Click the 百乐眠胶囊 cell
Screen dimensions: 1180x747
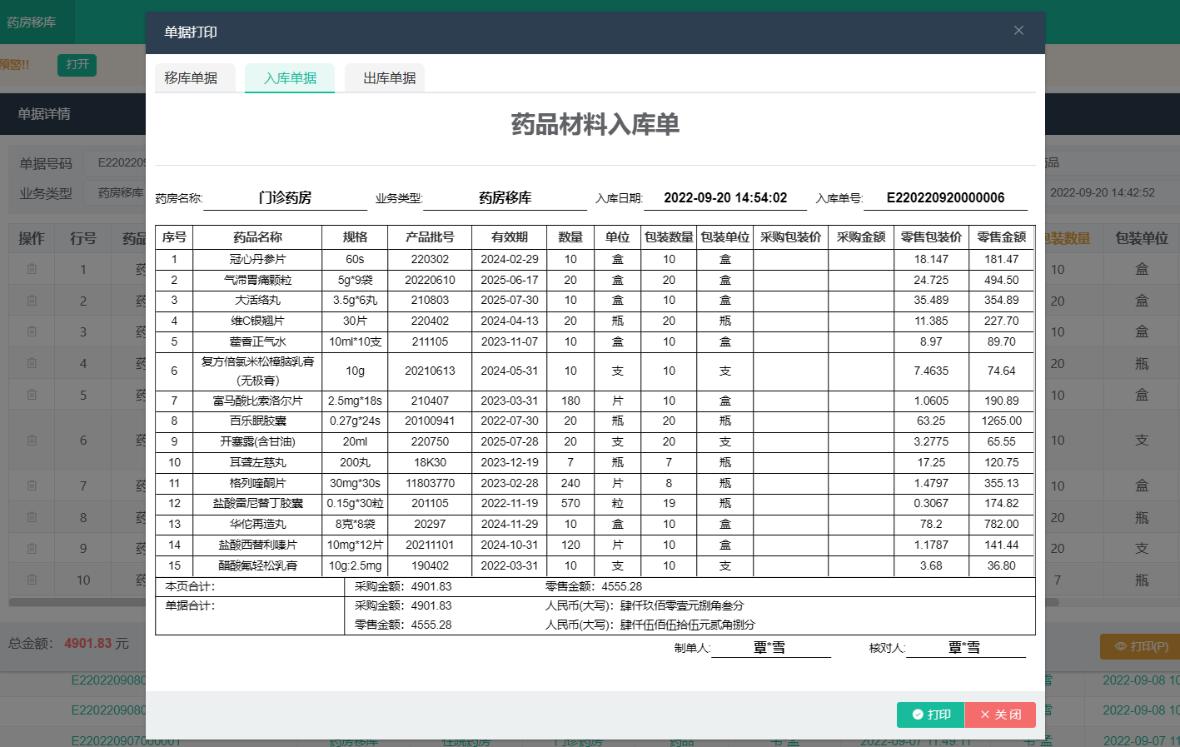pyautogui.click(x=257, y=421)
